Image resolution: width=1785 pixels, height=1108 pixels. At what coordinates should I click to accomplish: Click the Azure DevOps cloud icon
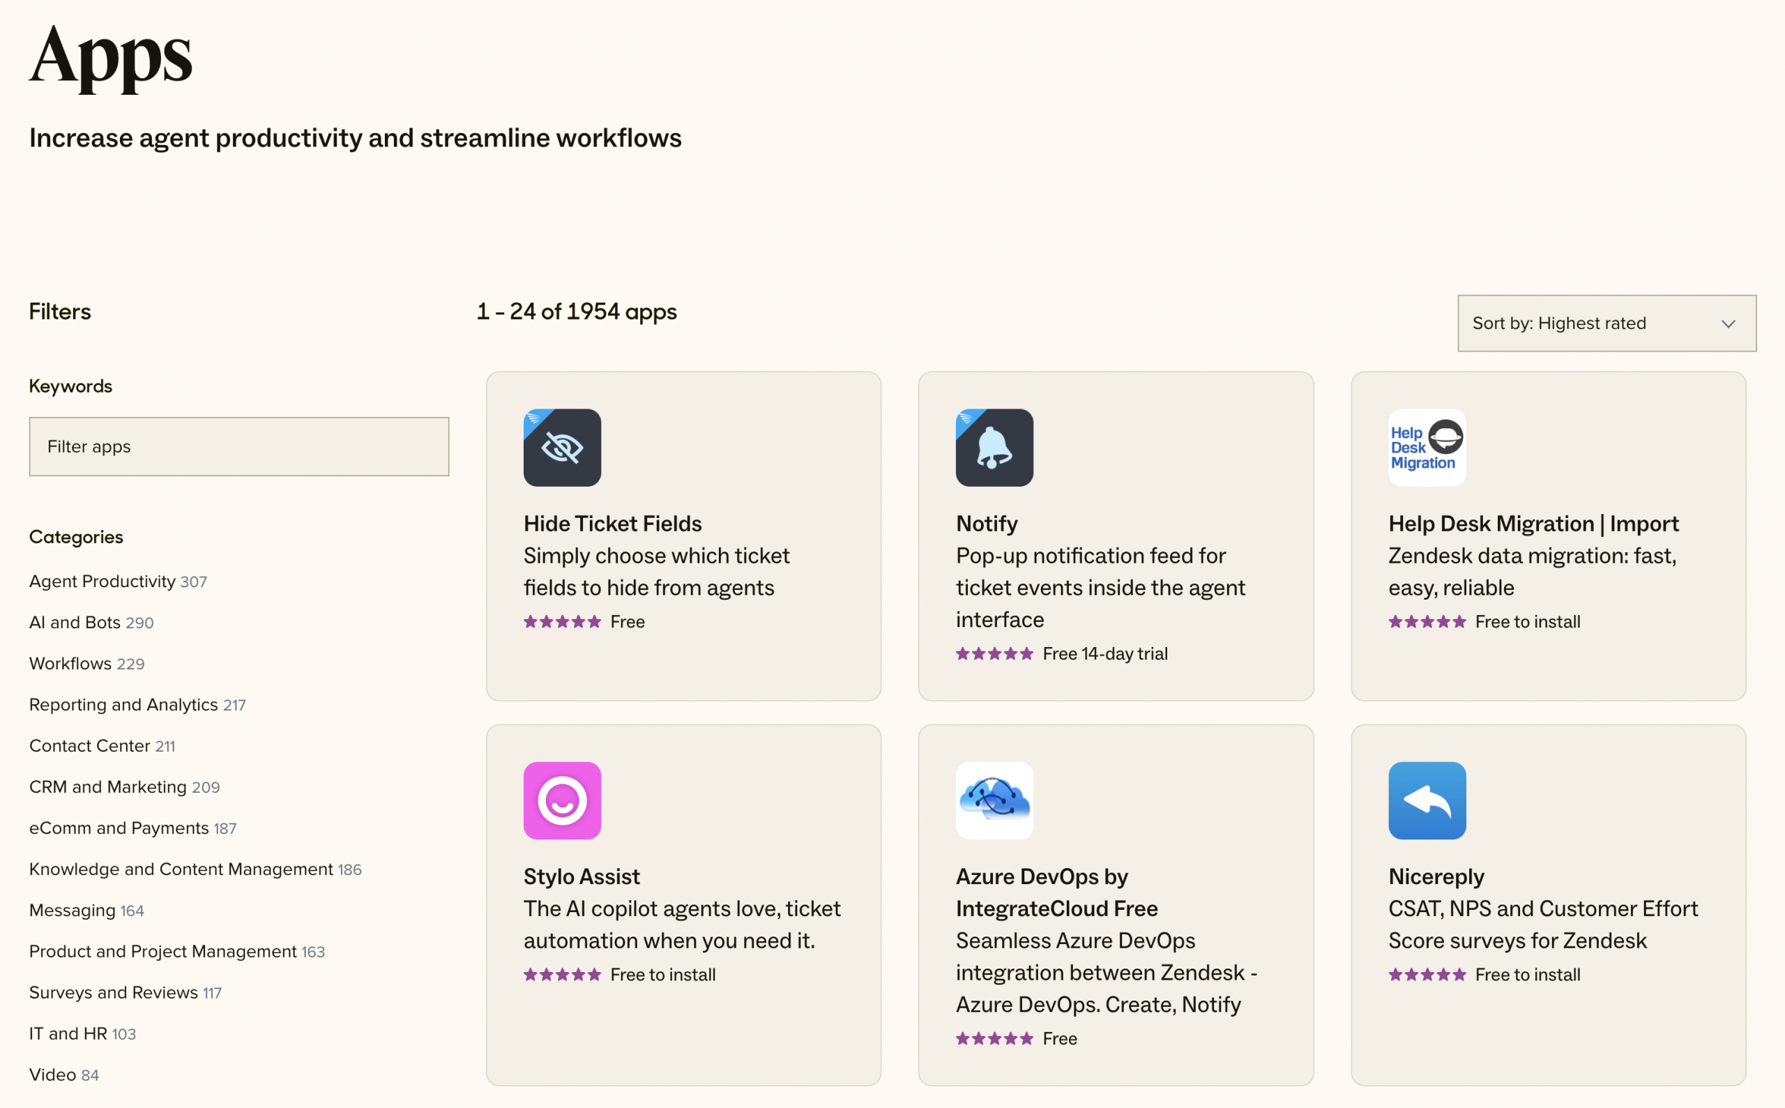pos(994,800)
